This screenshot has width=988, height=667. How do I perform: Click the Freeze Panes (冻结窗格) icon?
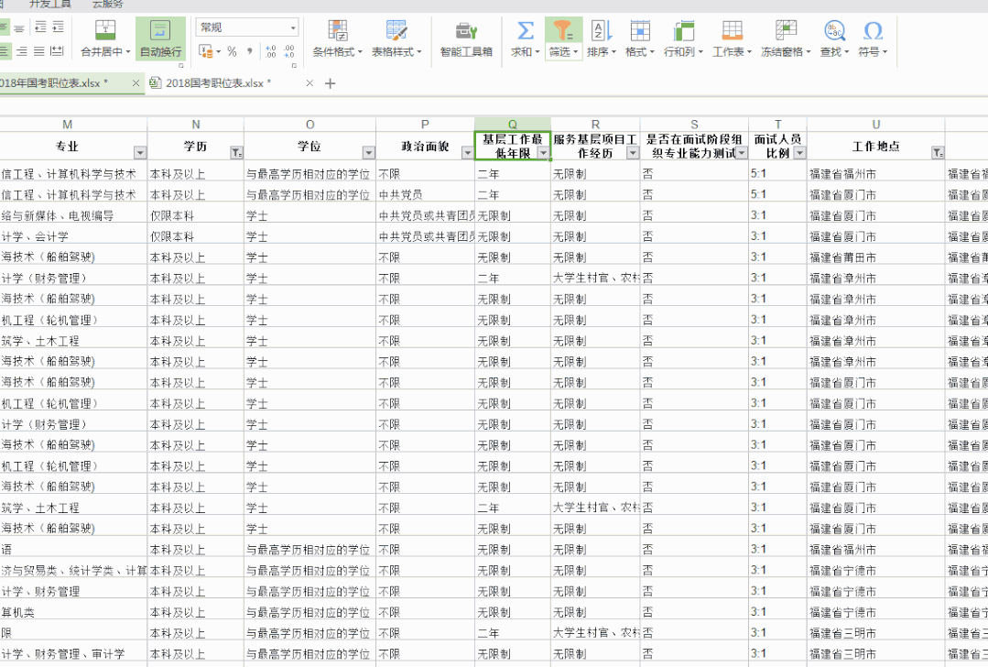pyautogui.click(x=785, y=30)
